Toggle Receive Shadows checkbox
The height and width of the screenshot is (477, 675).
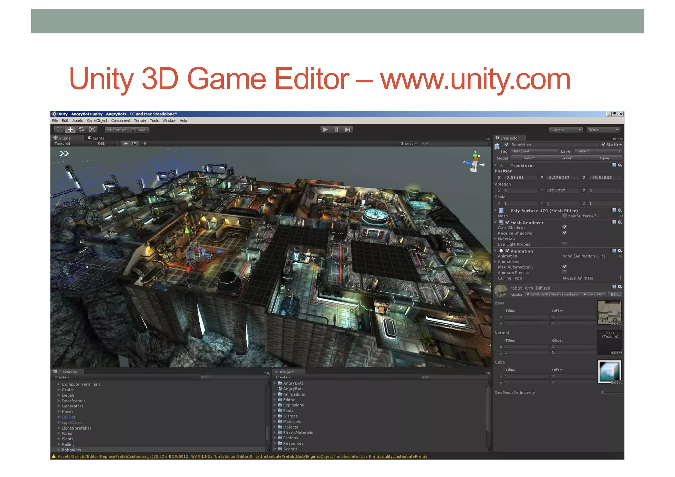coord(565,233)
